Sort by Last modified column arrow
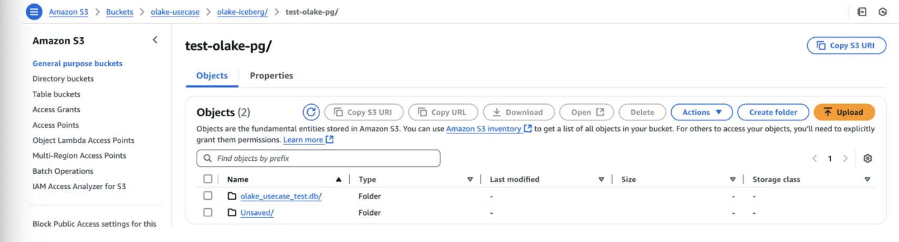This screenshot has height=242, width=899. tap(601, 179)
